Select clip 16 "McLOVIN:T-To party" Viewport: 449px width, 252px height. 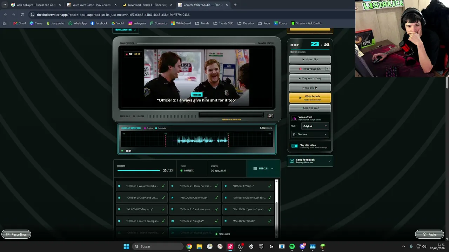[142, 209]
